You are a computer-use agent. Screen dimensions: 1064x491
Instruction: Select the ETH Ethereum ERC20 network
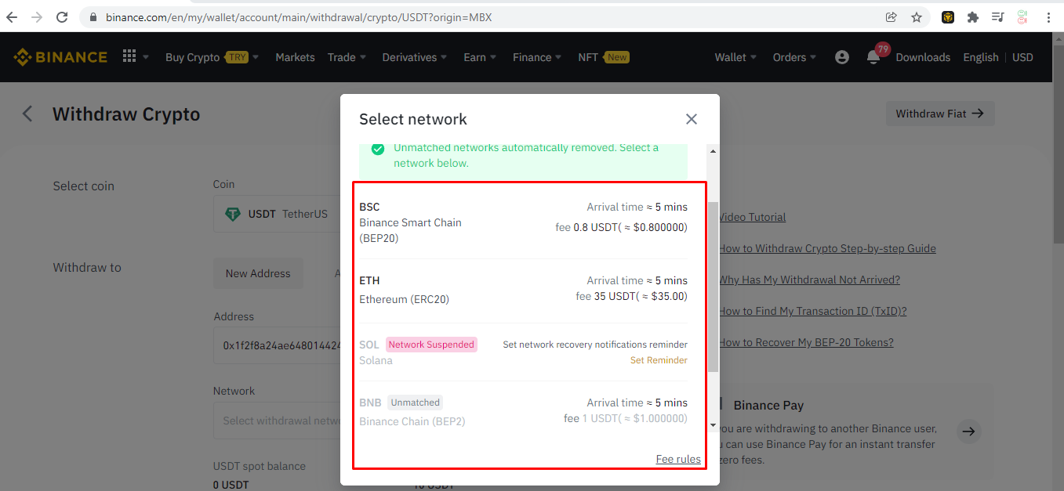point(523,290)
